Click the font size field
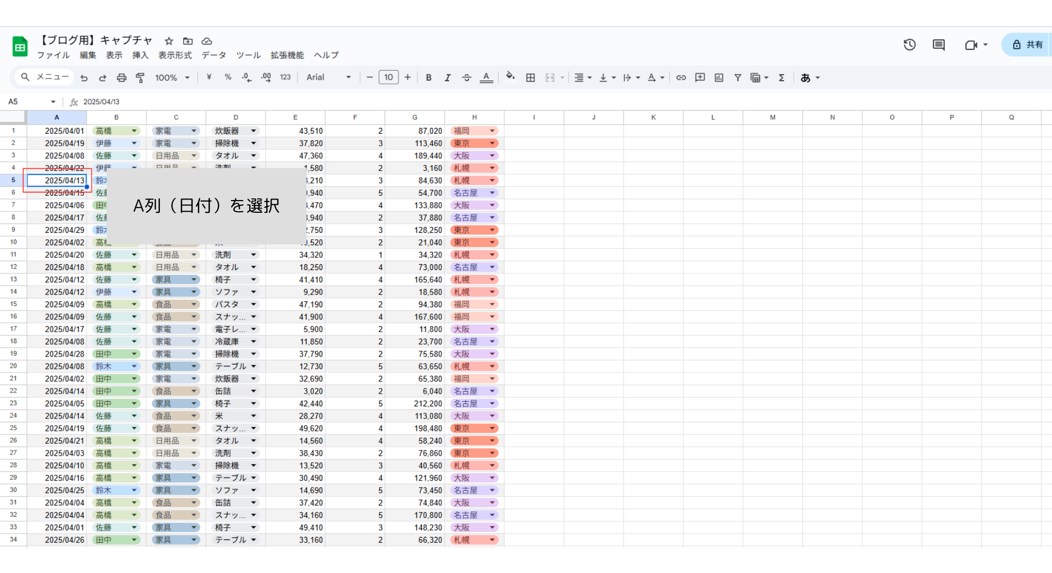 tap(388, 77)
